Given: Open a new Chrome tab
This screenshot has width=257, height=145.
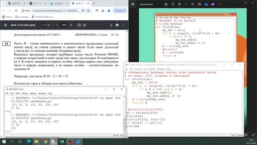Looking at the screenshot, I should pyautogui.click(x=94, y=3).
